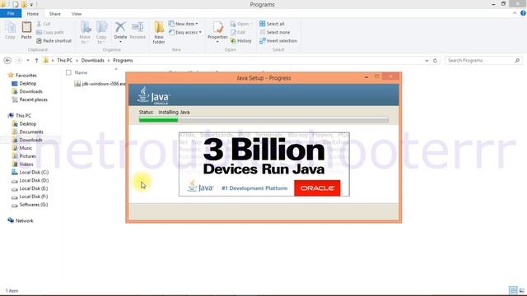The width and height of the screenshot is (527, 296).
Task: Switch to the View ribbon tab
Action: click(77, 14)
